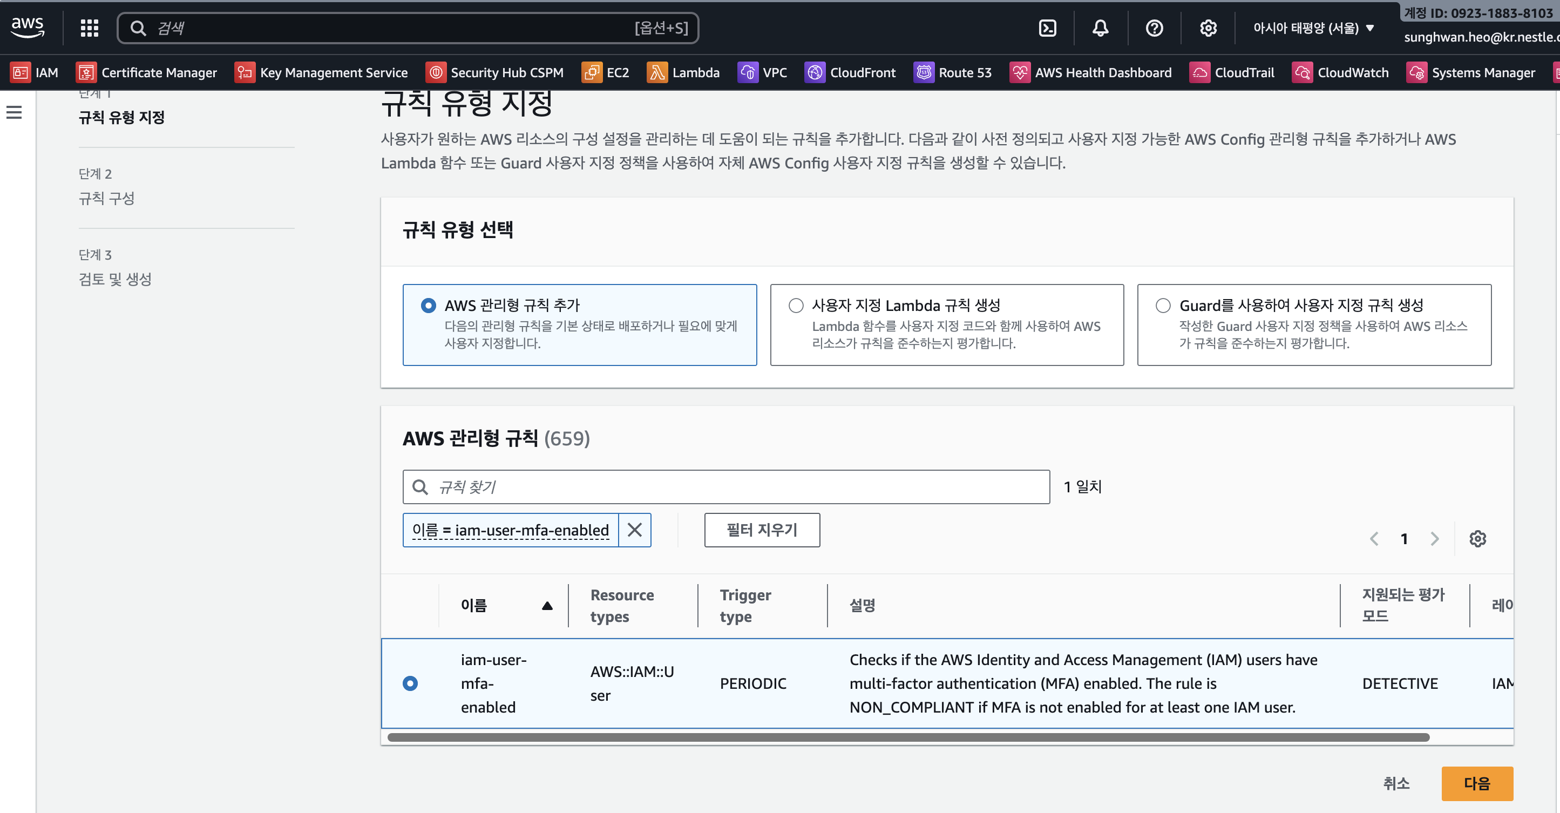Click the DETECTIVE evaluation mode cell
Screen dimensions: 1560x813
(1400, 683)
